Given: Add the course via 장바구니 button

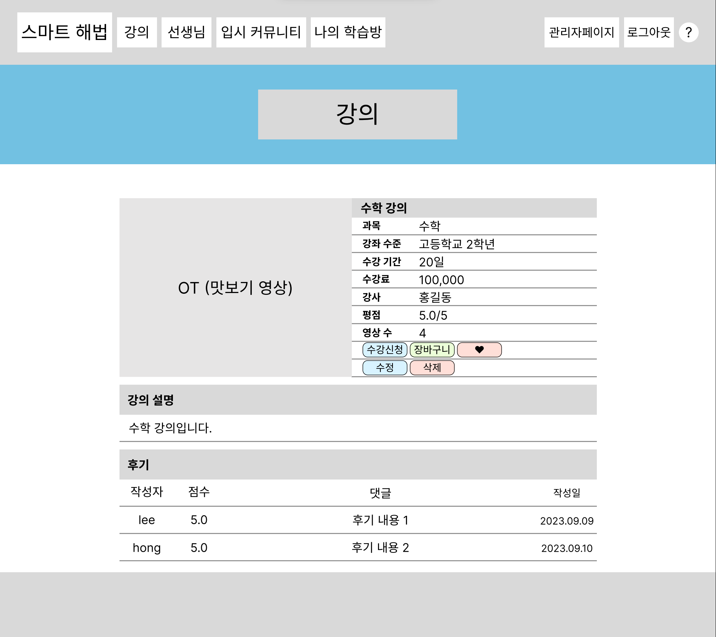Looking at the screenshot, I should click(432, 350).
